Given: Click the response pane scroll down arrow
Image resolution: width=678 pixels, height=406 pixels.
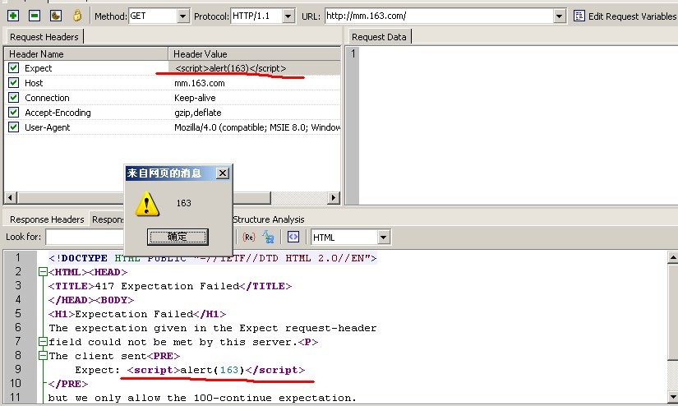Looking at the screenshot, I should tap(672, 397).
